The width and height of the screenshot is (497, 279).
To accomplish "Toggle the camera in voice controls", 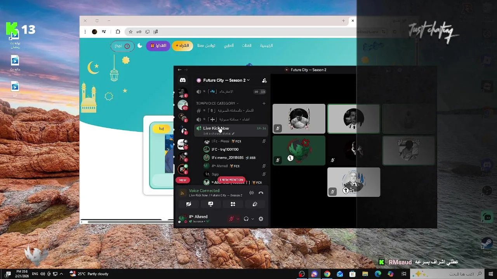I will [x=189, y=204].
